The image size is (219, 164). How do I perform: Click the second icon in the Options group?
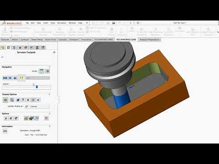pyautogui.click(x=11, y=118)
